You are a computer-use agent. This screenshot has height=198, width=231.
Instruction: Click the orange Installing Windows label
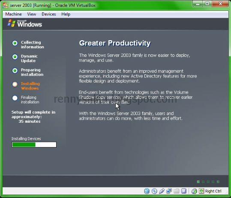coord(30,86)
